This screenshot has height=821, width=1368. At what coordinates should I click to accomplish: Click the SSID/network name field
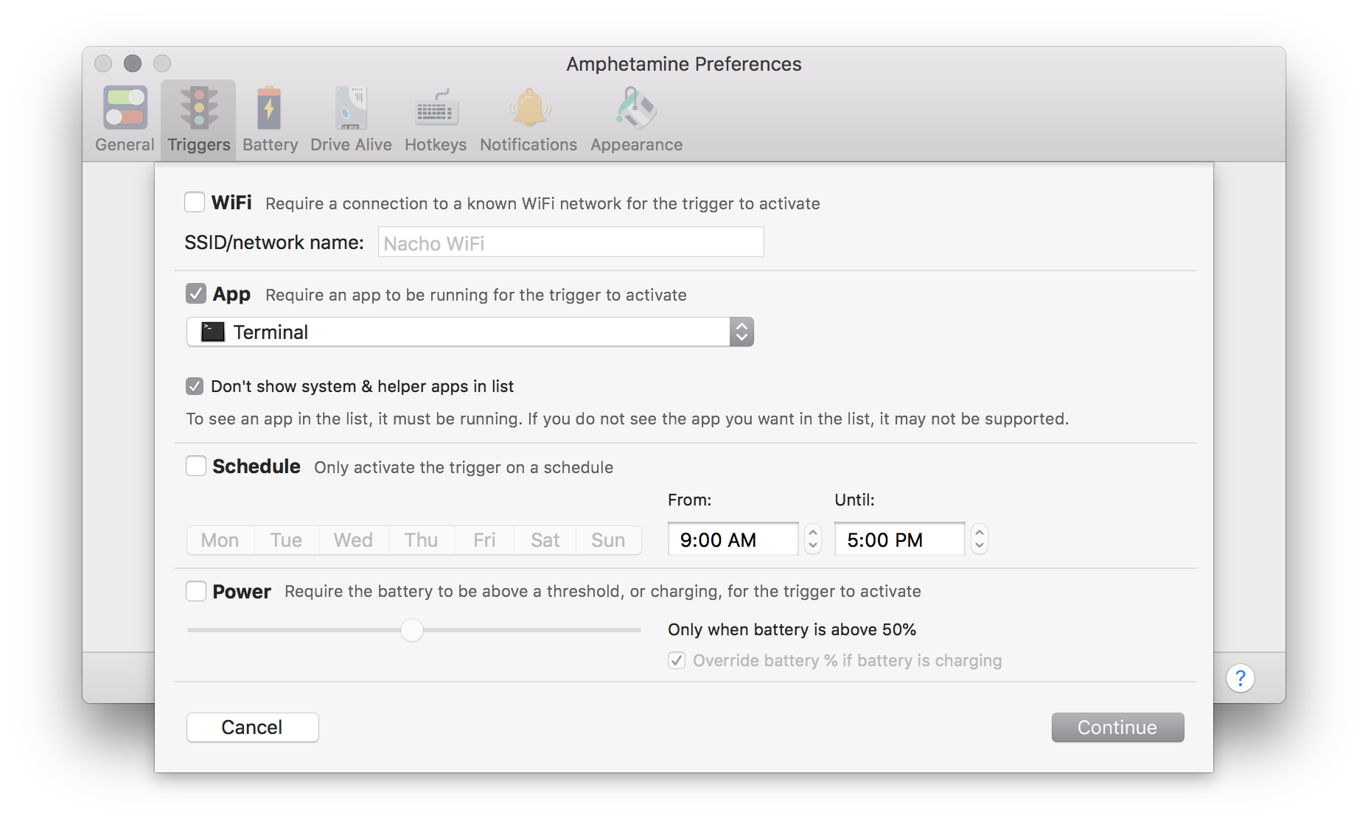point(570,242)
